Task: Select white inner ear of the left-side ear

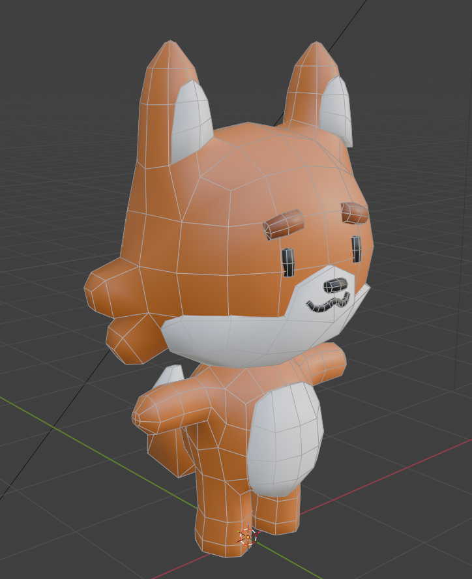Action: click(x=191, y=122)
